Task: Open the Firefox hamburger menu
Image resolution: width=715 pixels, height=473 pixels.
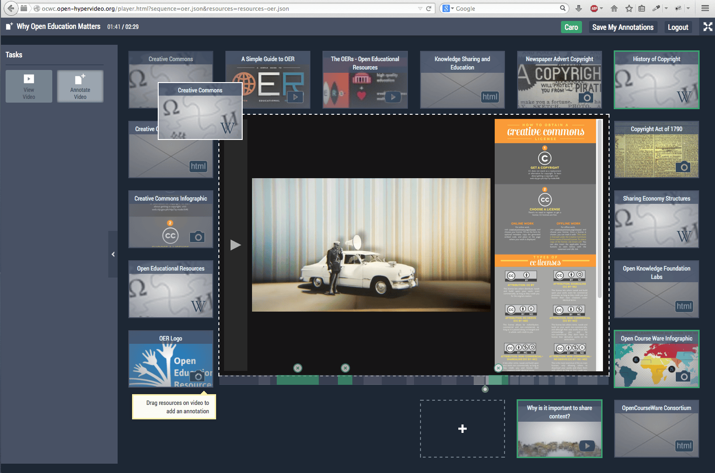Action: coord(705,8)
